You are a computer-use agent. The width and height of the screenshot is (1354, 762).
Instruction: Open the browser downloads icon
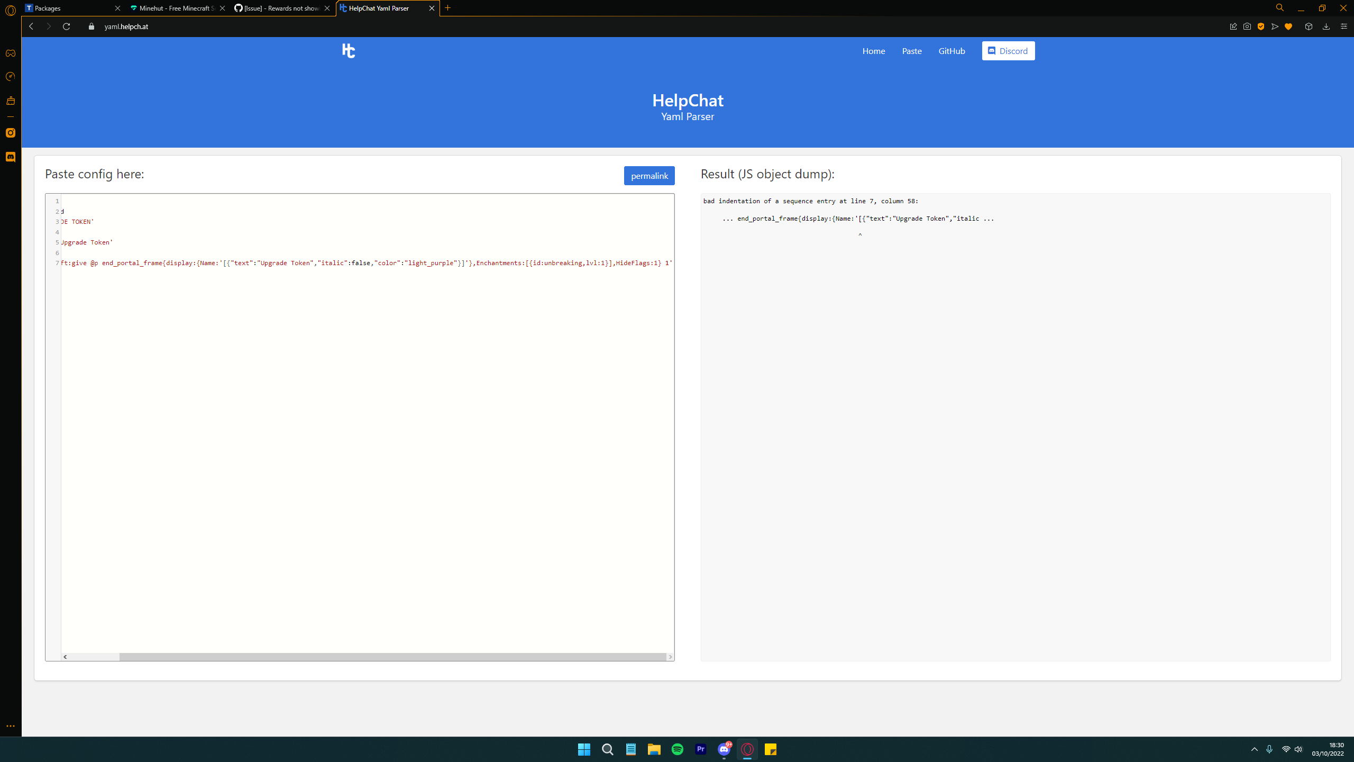(x=1326, y=26)
